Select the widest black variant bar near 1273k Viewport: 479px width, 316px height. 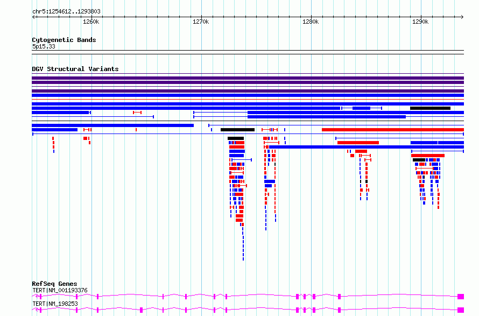[237, 130]
